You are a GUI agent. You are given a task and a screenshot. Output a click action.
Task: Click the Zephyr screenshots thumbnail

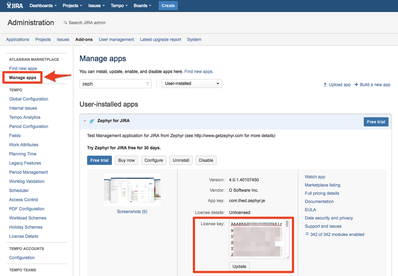(132, 190)
